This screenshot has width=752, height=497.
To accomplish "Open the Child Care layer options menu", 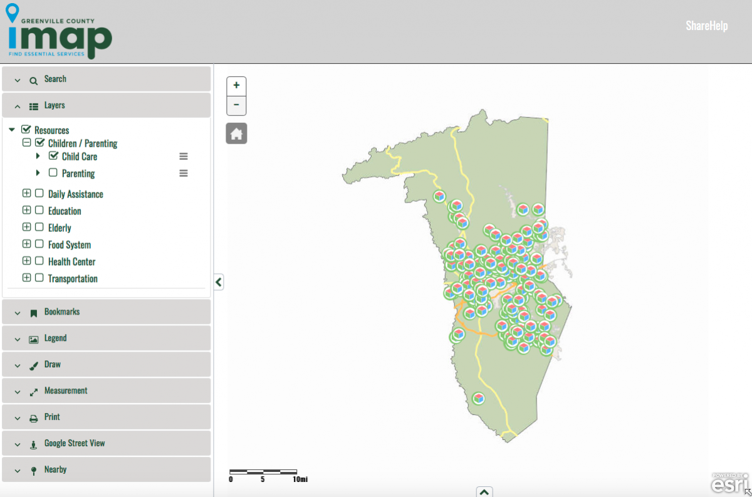I will [x=184, y=157].
